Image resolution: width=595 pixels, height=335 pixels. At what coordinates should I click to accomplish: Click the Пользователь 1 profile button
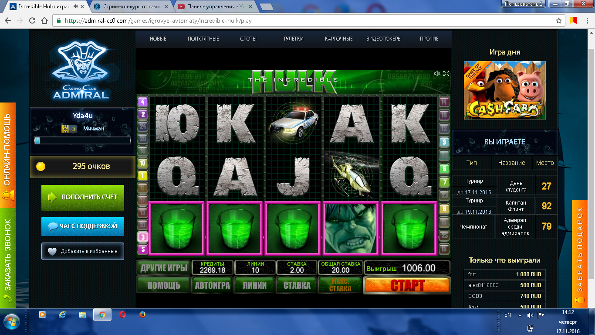(524, 3)
